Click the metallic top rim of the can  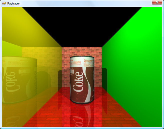(82, 57)
